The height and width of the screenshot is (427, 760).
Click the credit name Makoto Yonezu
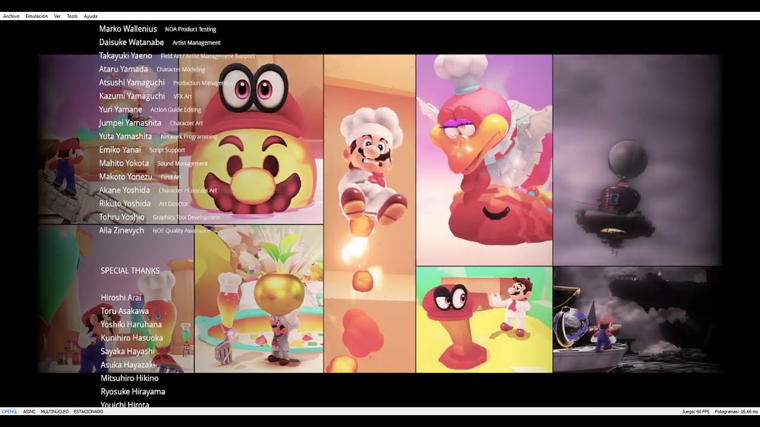coord(126,176)
